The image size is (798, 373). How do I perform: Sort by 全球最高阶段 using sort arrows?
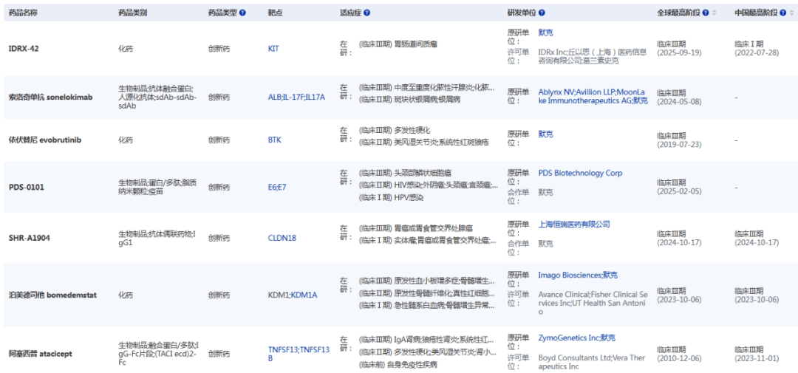click(715, 13)
